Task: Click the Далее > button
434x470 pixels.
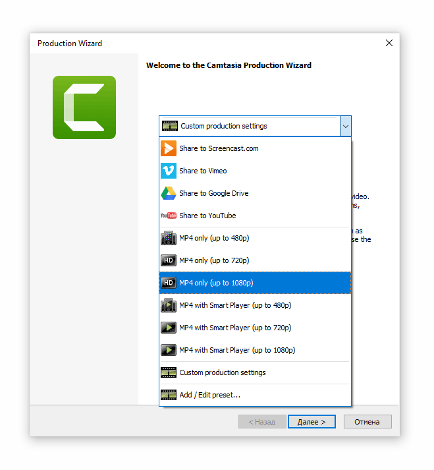Action: coord(312,422)
